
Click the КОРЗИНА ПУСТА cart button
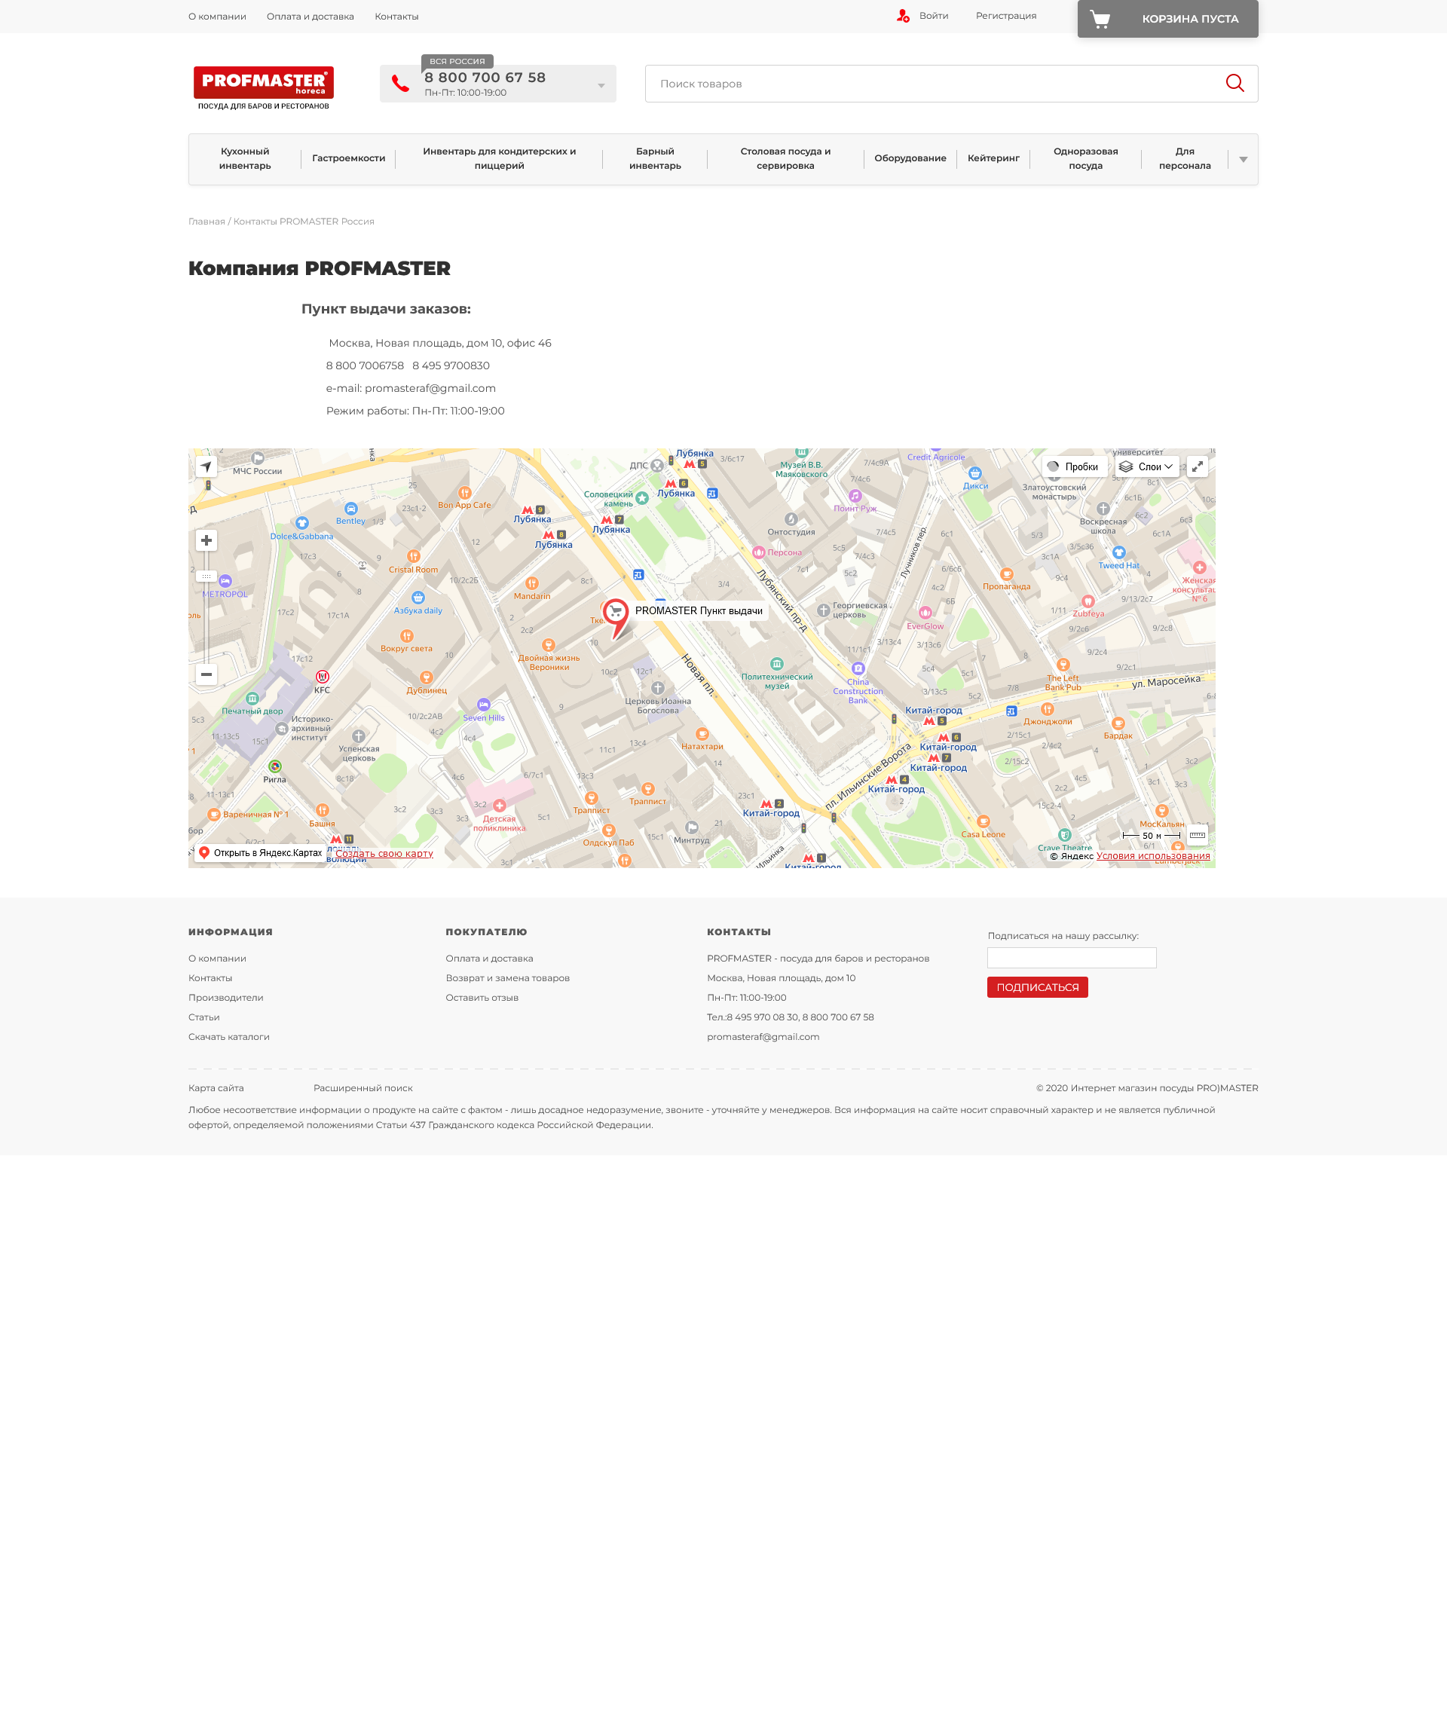pos(1168,18)
